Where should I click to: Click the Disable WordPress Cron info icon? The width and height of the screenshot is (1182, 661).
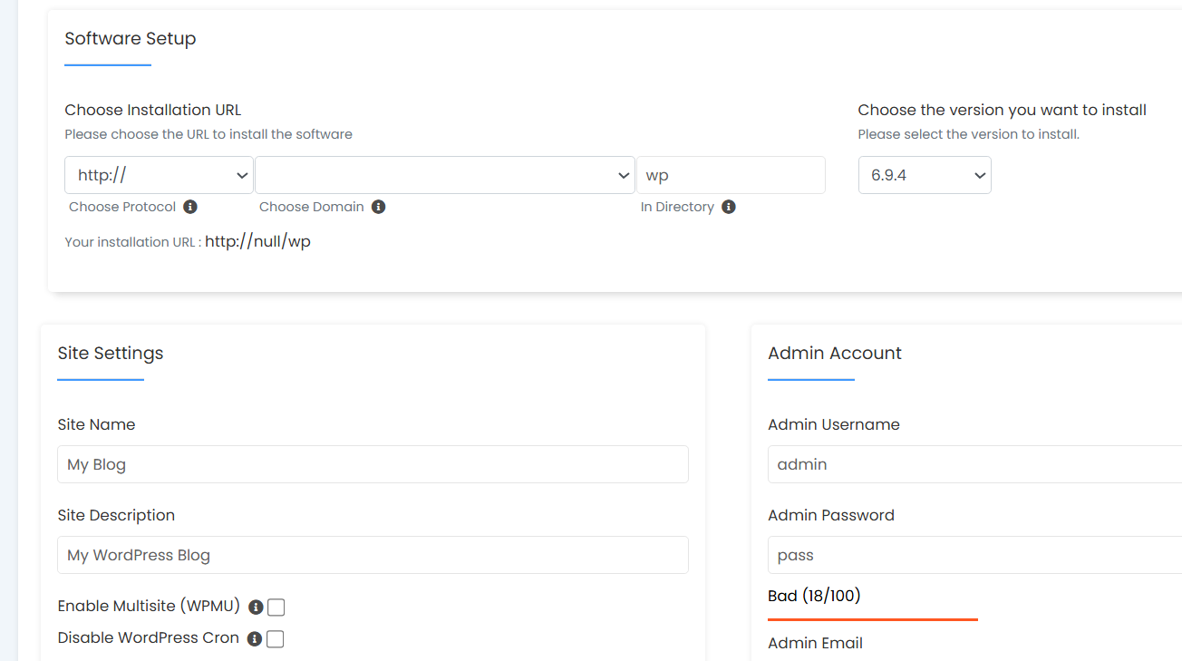[255, 639]
